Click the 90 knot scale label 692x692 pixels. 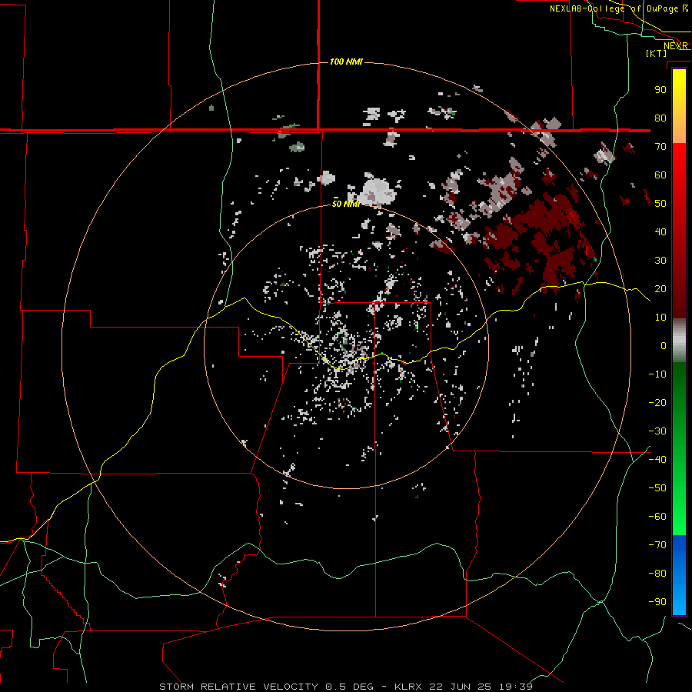(660, 90)
